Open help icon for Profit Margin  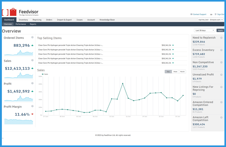pyautogui.click(x=32, y=106)
